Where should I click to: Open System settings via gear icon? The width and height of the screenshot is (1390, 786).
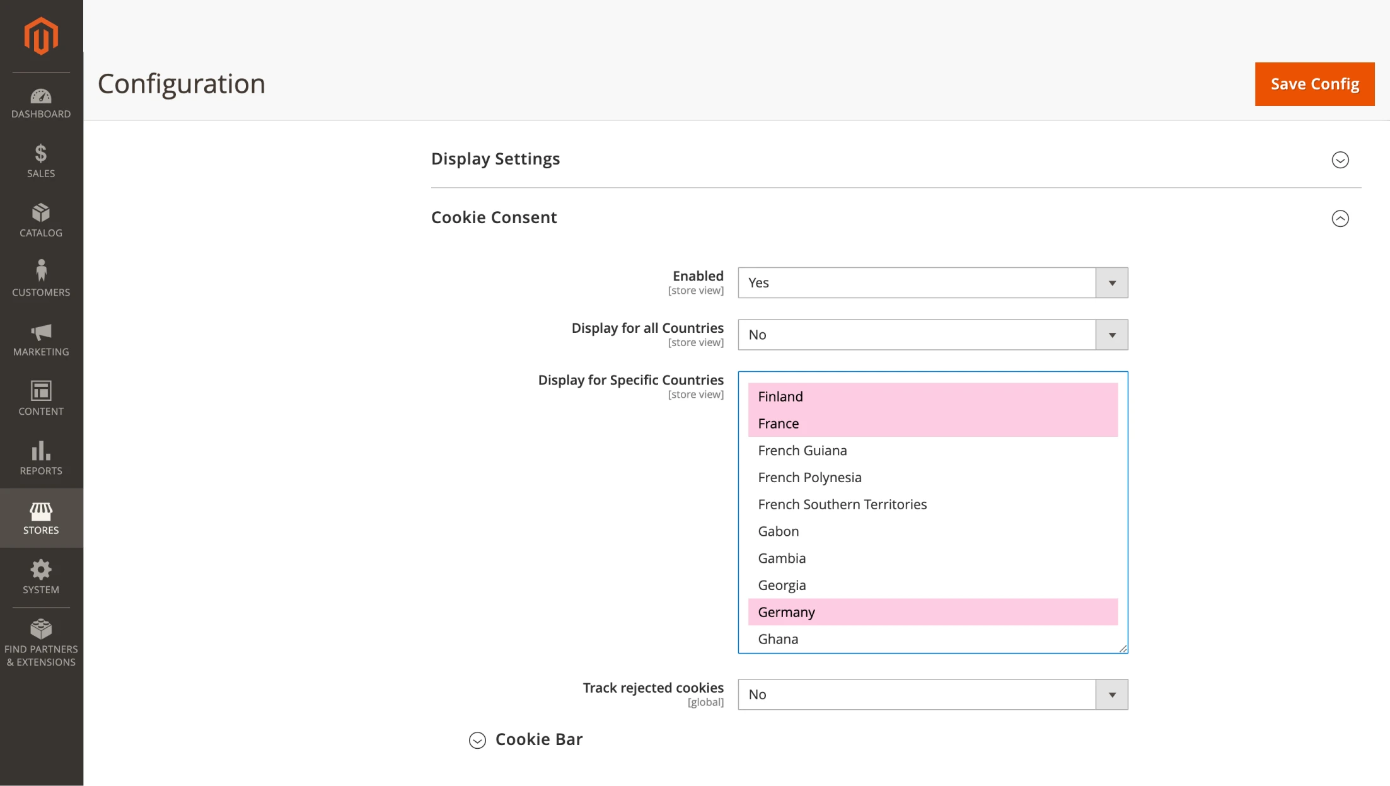tap(40, 576)
